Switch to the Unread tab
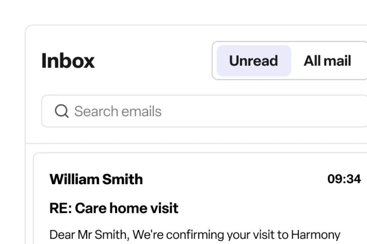The image size is (367, 244). 254,61
